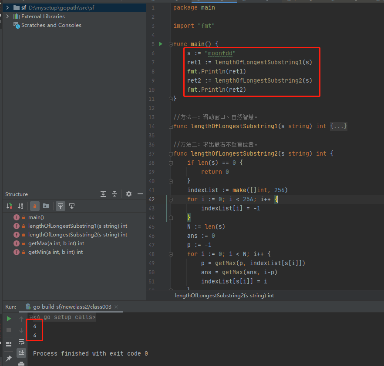Print console output icon
Viewport: 384px width, 366px height.
tap(21, 363)
